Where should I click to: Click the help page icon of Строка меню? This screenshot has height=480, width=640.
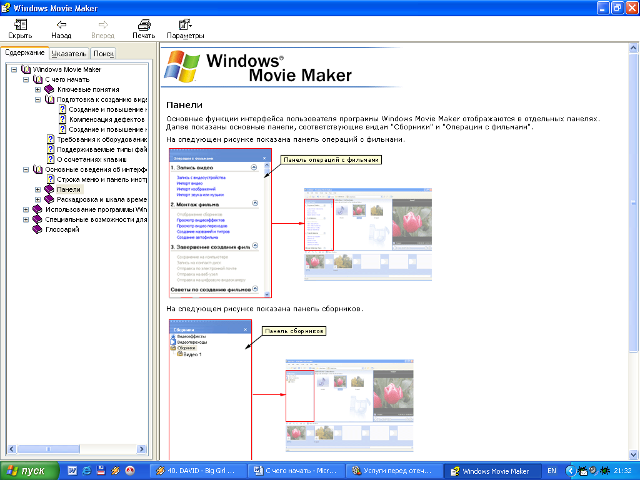point(51,179)
